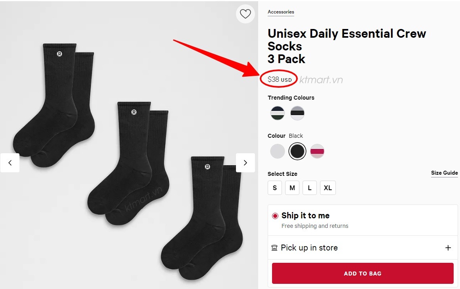Screen dimensions: 460x289
Task: Go to next product image
Action: point(245,163)
